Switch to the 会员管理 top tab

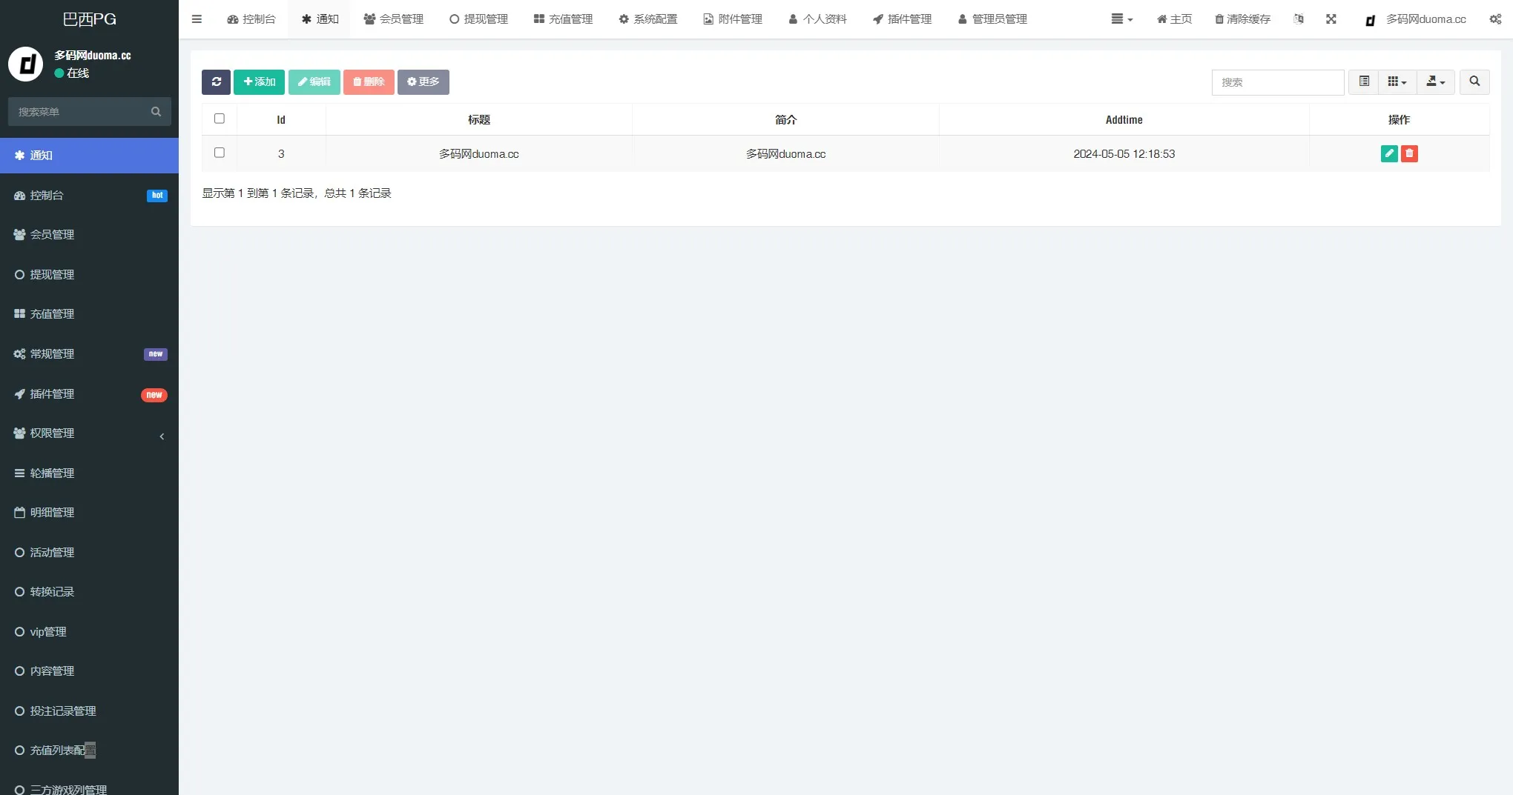pos(394,19)
